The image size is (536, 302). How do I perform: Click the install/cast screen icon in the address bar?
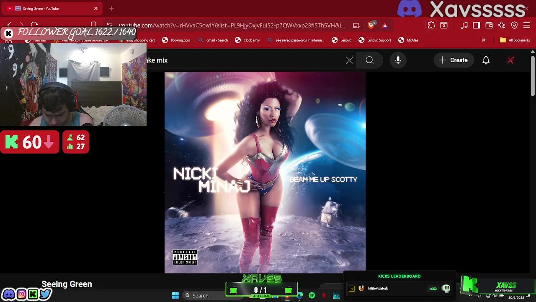356,25
